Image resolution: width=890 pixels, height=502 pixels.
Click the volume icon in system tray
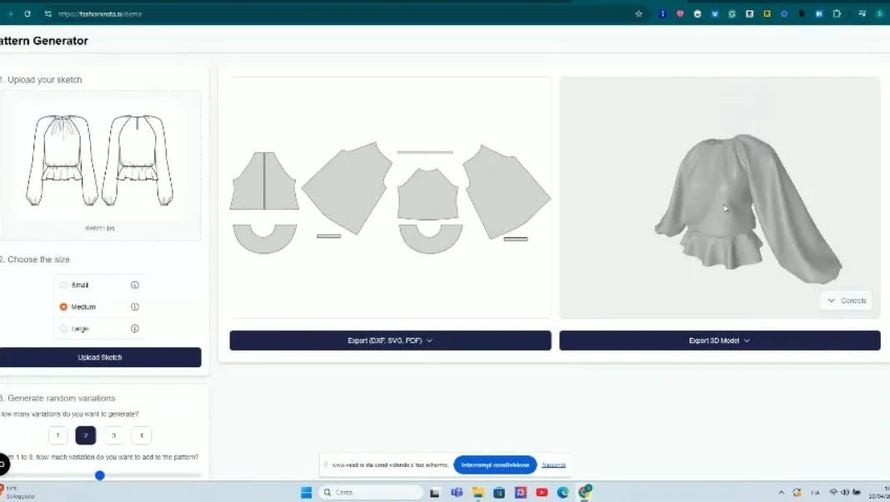(x=845, y=492)
